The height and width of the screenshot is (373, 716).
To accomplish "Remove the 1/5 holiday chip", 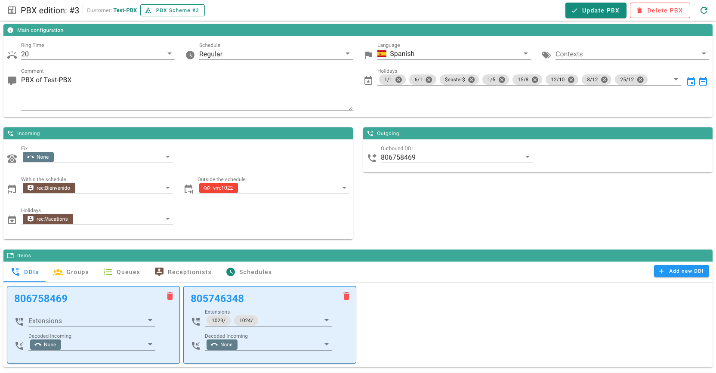I will (x=502, y=80).
